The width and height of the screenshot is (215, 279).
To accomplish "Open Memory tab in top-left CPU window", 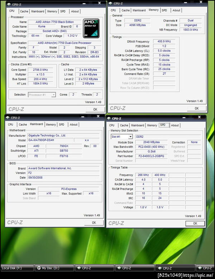I will 52,11.
